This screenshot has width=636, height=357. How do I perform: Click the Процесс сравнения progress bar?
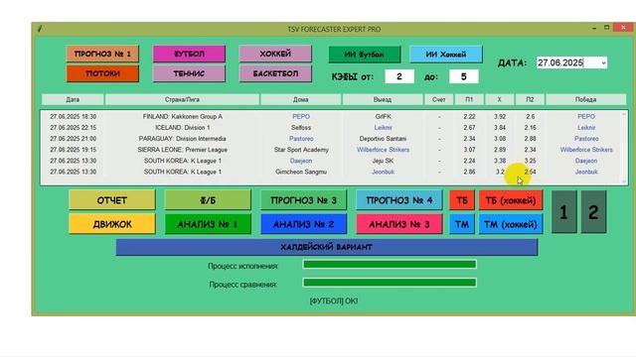[x=390, y=283]
